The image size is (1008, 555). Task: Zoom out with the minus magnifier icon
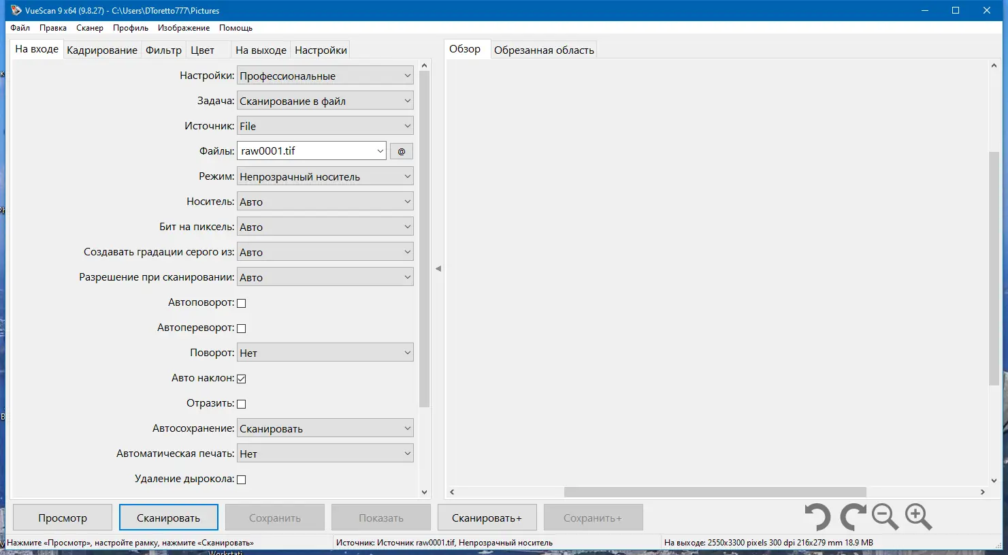[x=885, y=518]
